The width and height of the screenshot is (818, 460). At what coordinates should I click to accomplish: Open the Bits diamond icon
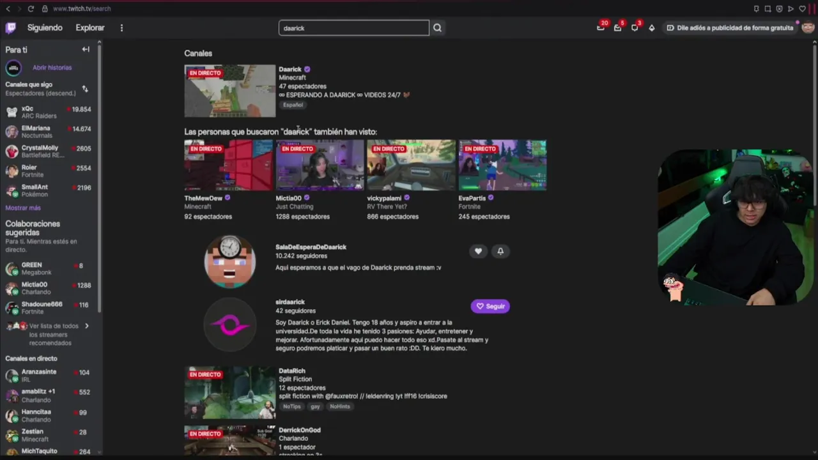[x=651, y=28]
